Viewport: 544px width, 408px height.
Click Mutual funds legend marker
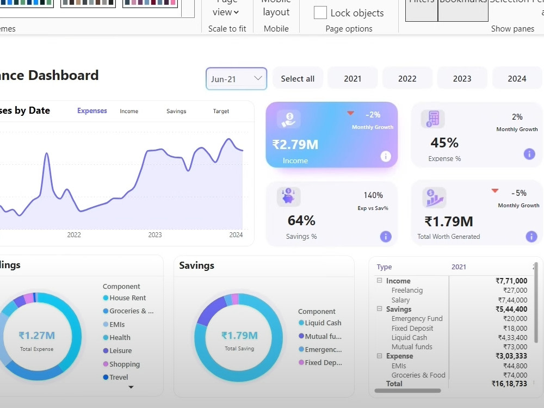tap(301, 336)
